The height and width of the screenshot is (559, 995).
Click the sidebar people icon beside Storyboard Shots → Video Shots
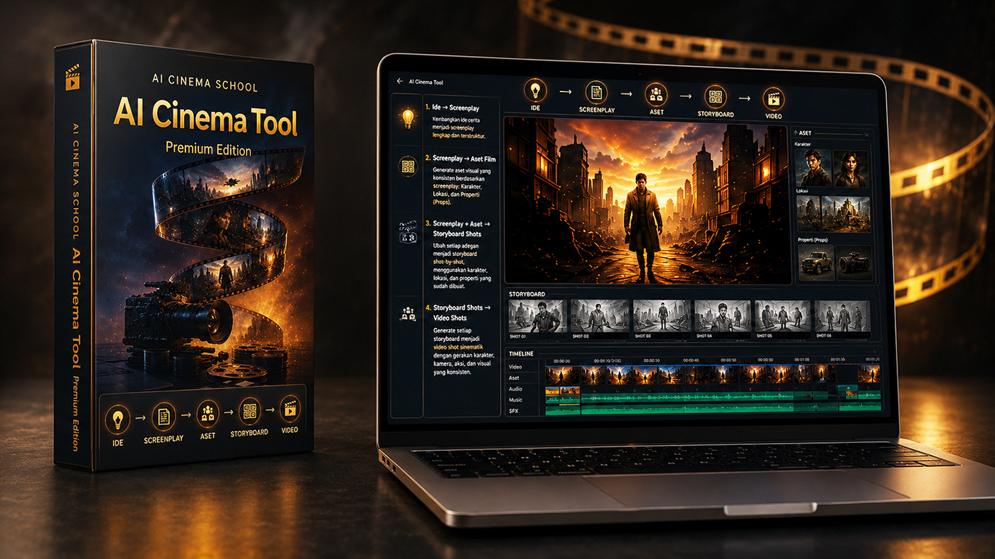coord(408,314)
